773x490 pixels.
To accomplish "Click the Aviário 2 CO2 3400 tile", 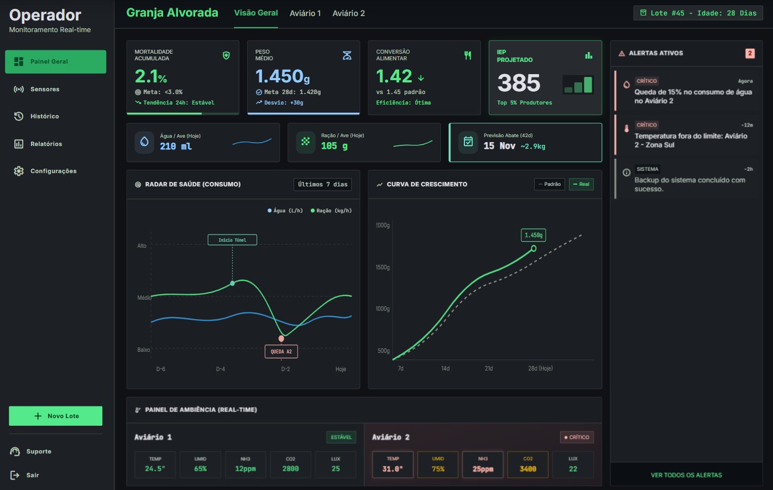I will coord(528,465).
